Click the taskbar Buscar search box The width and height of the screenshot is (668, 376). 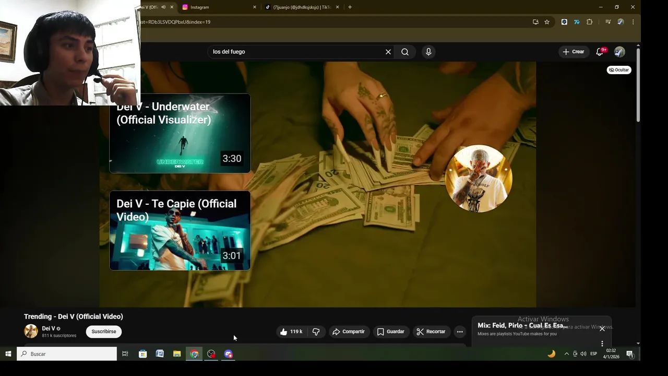(x=67, y=354)
